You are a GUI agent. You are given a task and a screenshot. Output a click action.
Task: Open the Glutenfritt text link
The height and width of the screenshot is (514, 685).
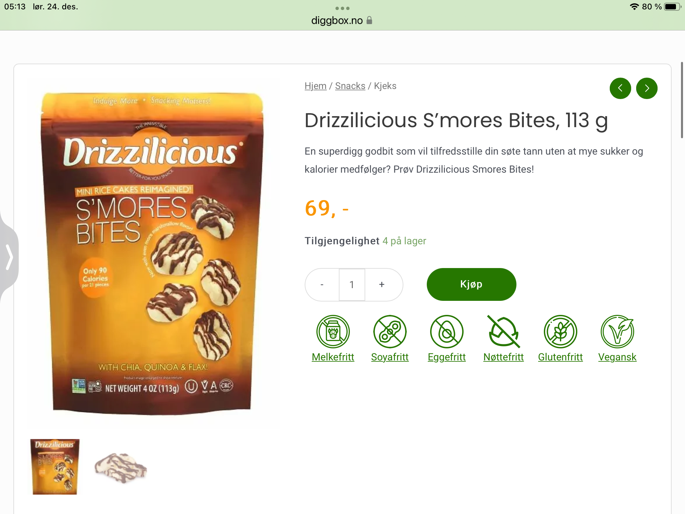(x=560, y=357)
